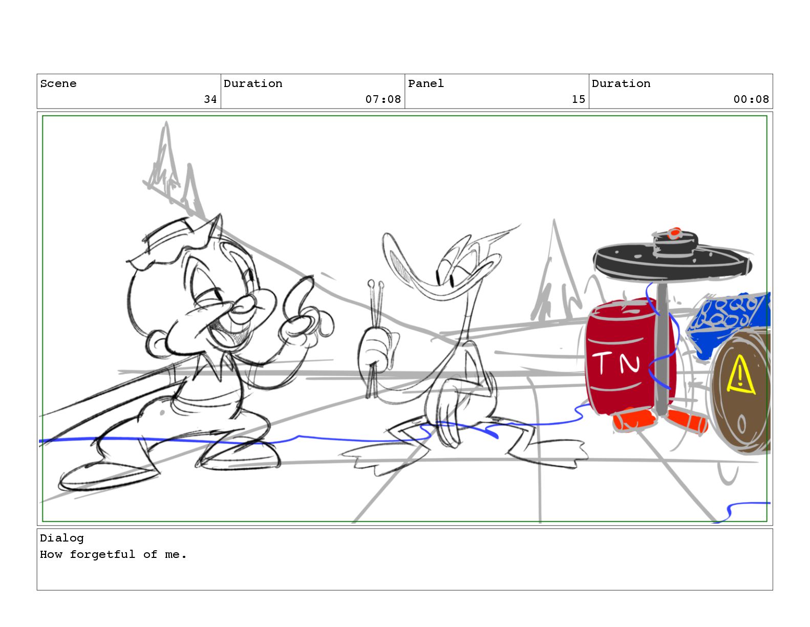
Task: Click the Dialog label
Action: (x=61, y=538)
